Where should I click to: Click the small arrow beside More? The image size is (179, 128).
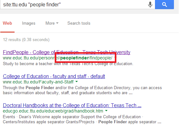coord(57,23)
